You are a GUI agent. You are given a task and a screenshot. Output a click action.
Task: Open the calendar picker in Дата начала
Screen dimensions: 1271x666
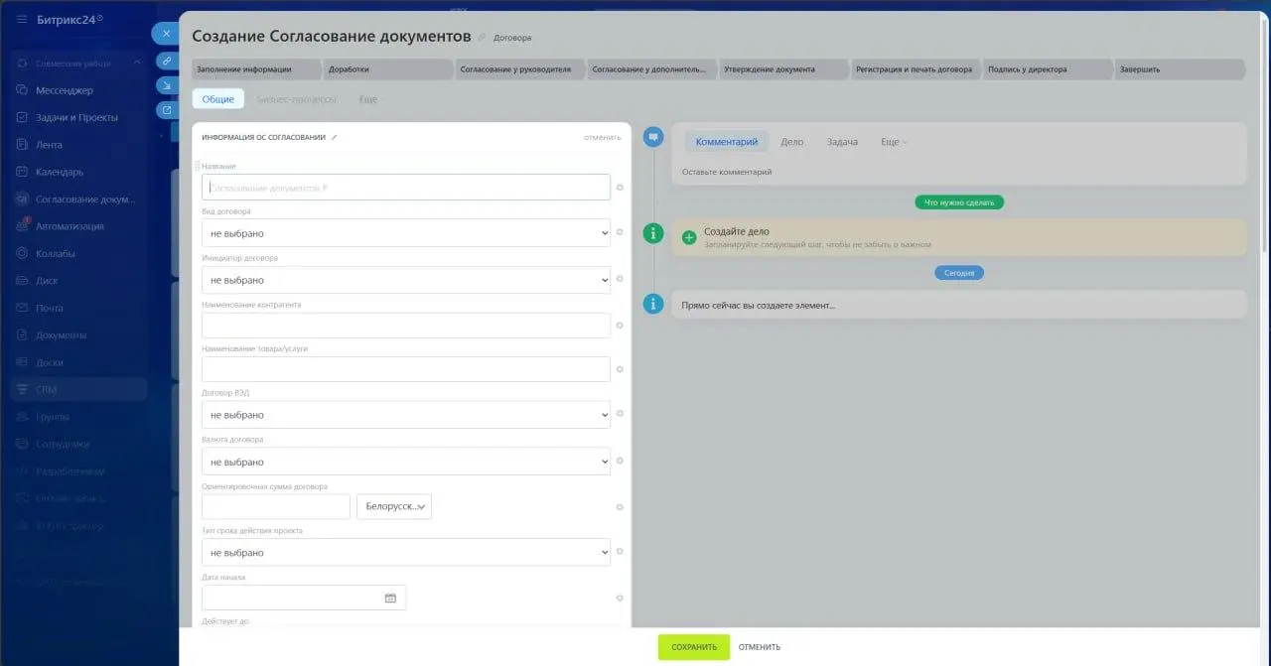[390, 598]
